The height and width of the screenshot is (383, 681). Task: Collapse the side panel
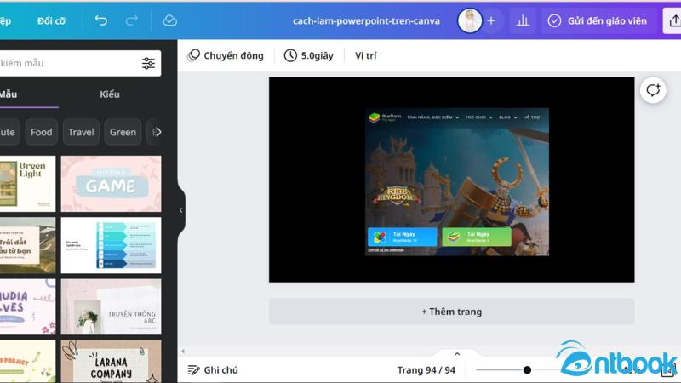(181, 210)
